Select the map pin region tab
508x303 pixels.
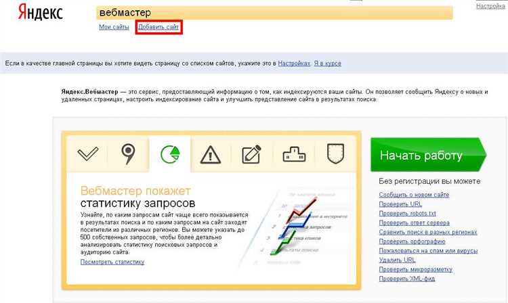pyautogui.click(x=128, y=154)
